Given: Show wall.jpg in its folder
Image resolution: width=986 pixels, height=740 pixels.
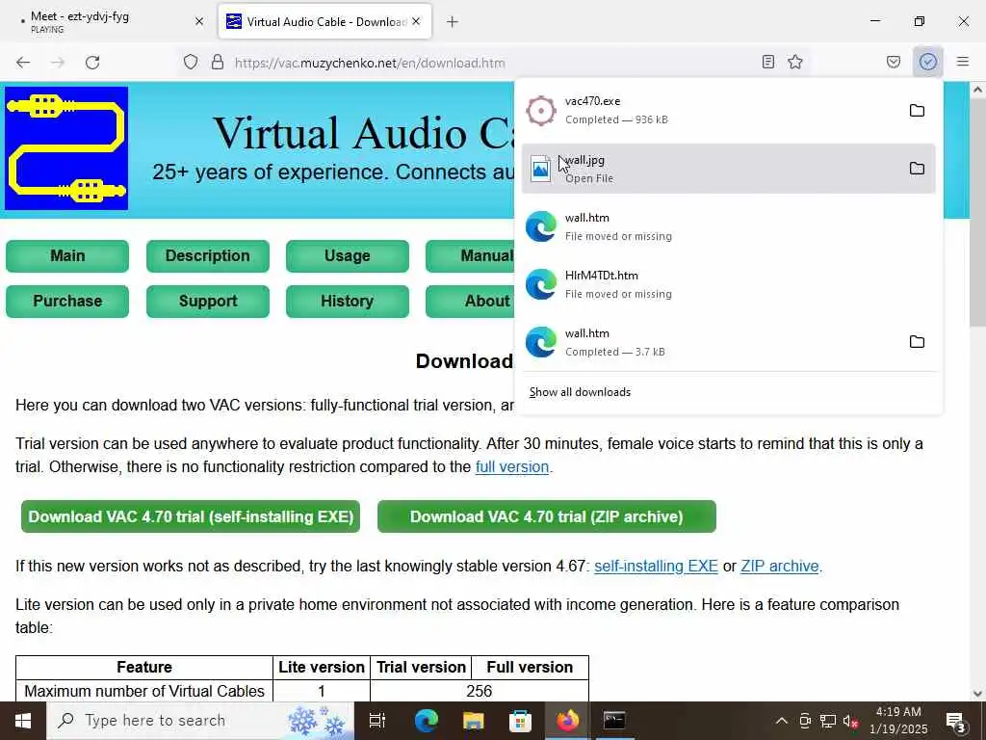Looking at the screenshot, I should coord(917,169).
